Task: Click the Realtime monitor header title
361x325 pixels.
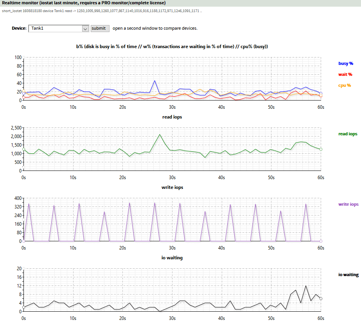Action: [84, 3]
